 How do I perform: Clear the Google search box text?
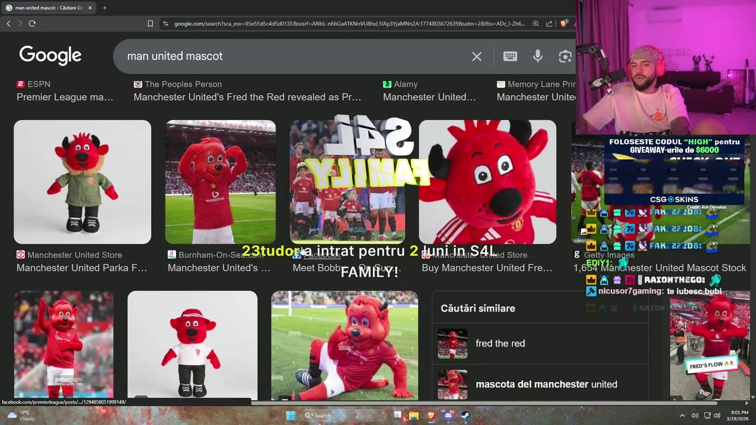coord(477,57)
